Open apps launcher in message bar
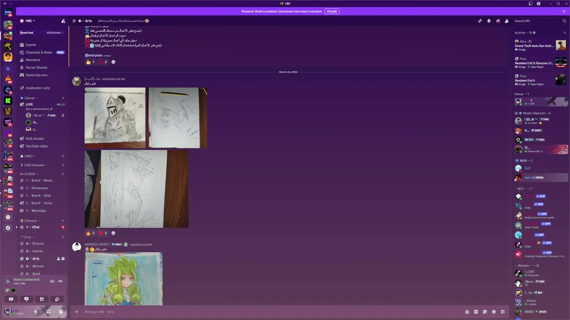570x320 pixels. pos(503,312)
